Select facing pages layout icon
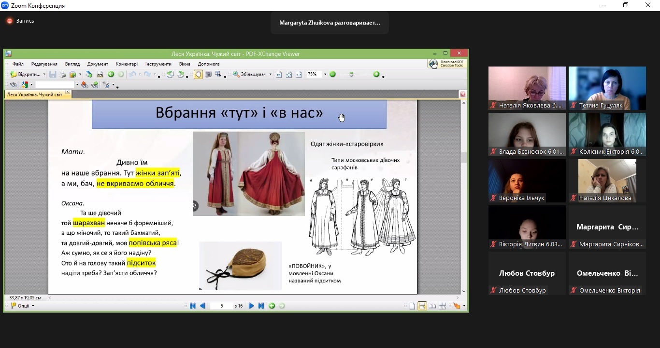Image resolution: width=660 pixels, height=348 pixels. (432, 306)
